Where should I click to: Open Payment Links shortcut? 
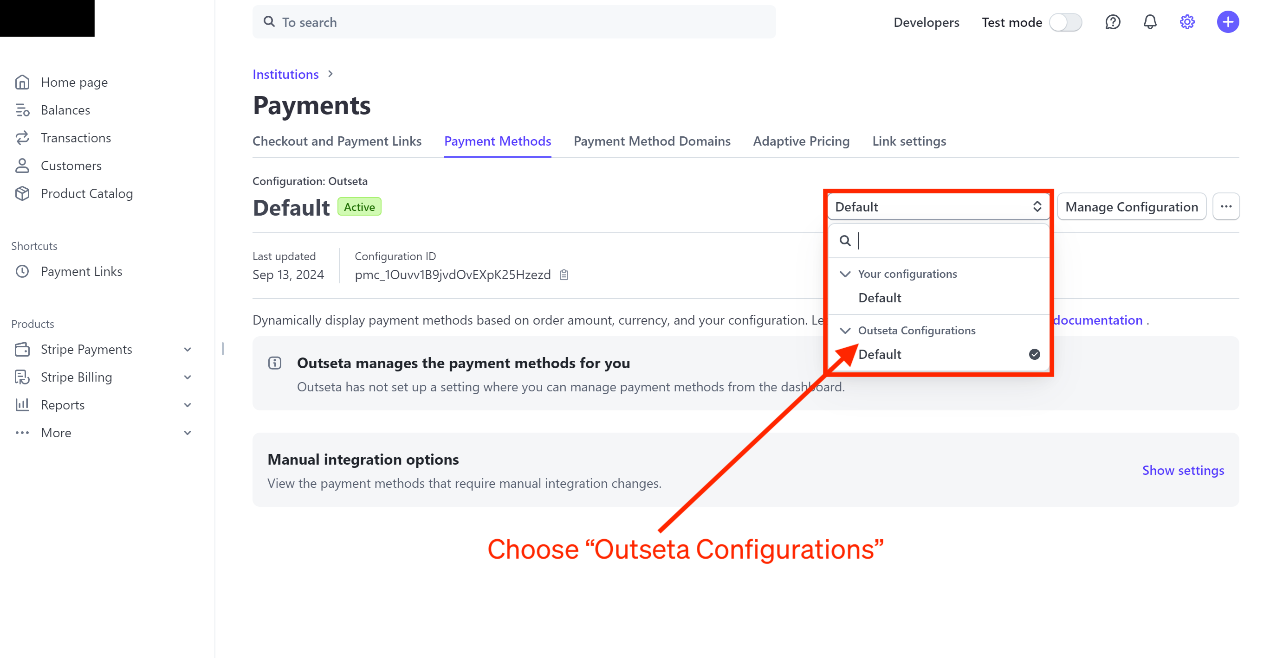coord(81,271)
